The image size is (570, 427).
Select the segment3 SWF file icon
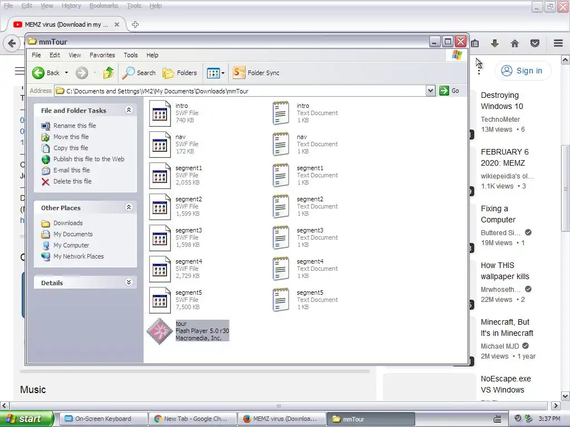pyautogui.click(x=160, y=238)
